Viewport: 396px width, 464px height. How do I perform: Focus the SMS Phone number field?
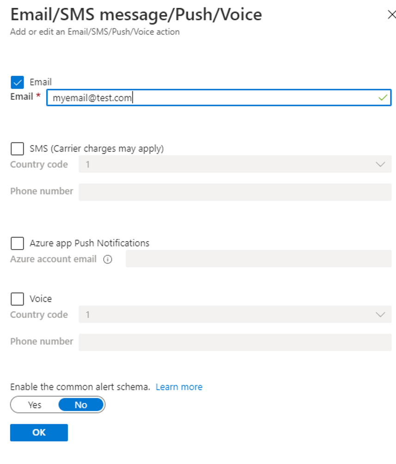(235, 192)
